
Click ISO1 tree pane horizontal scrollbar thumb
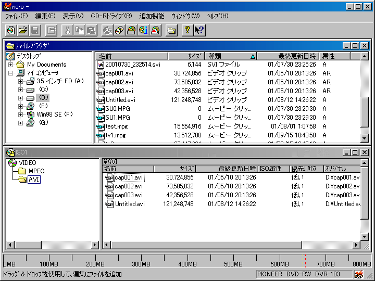point(28,245)
